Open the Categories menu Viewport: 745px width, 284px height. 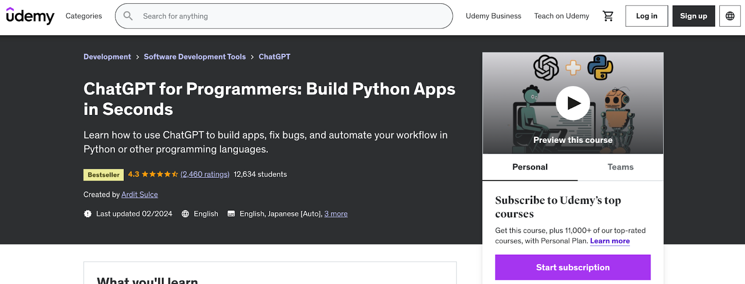pyautogui.click(x=84, y=16)
